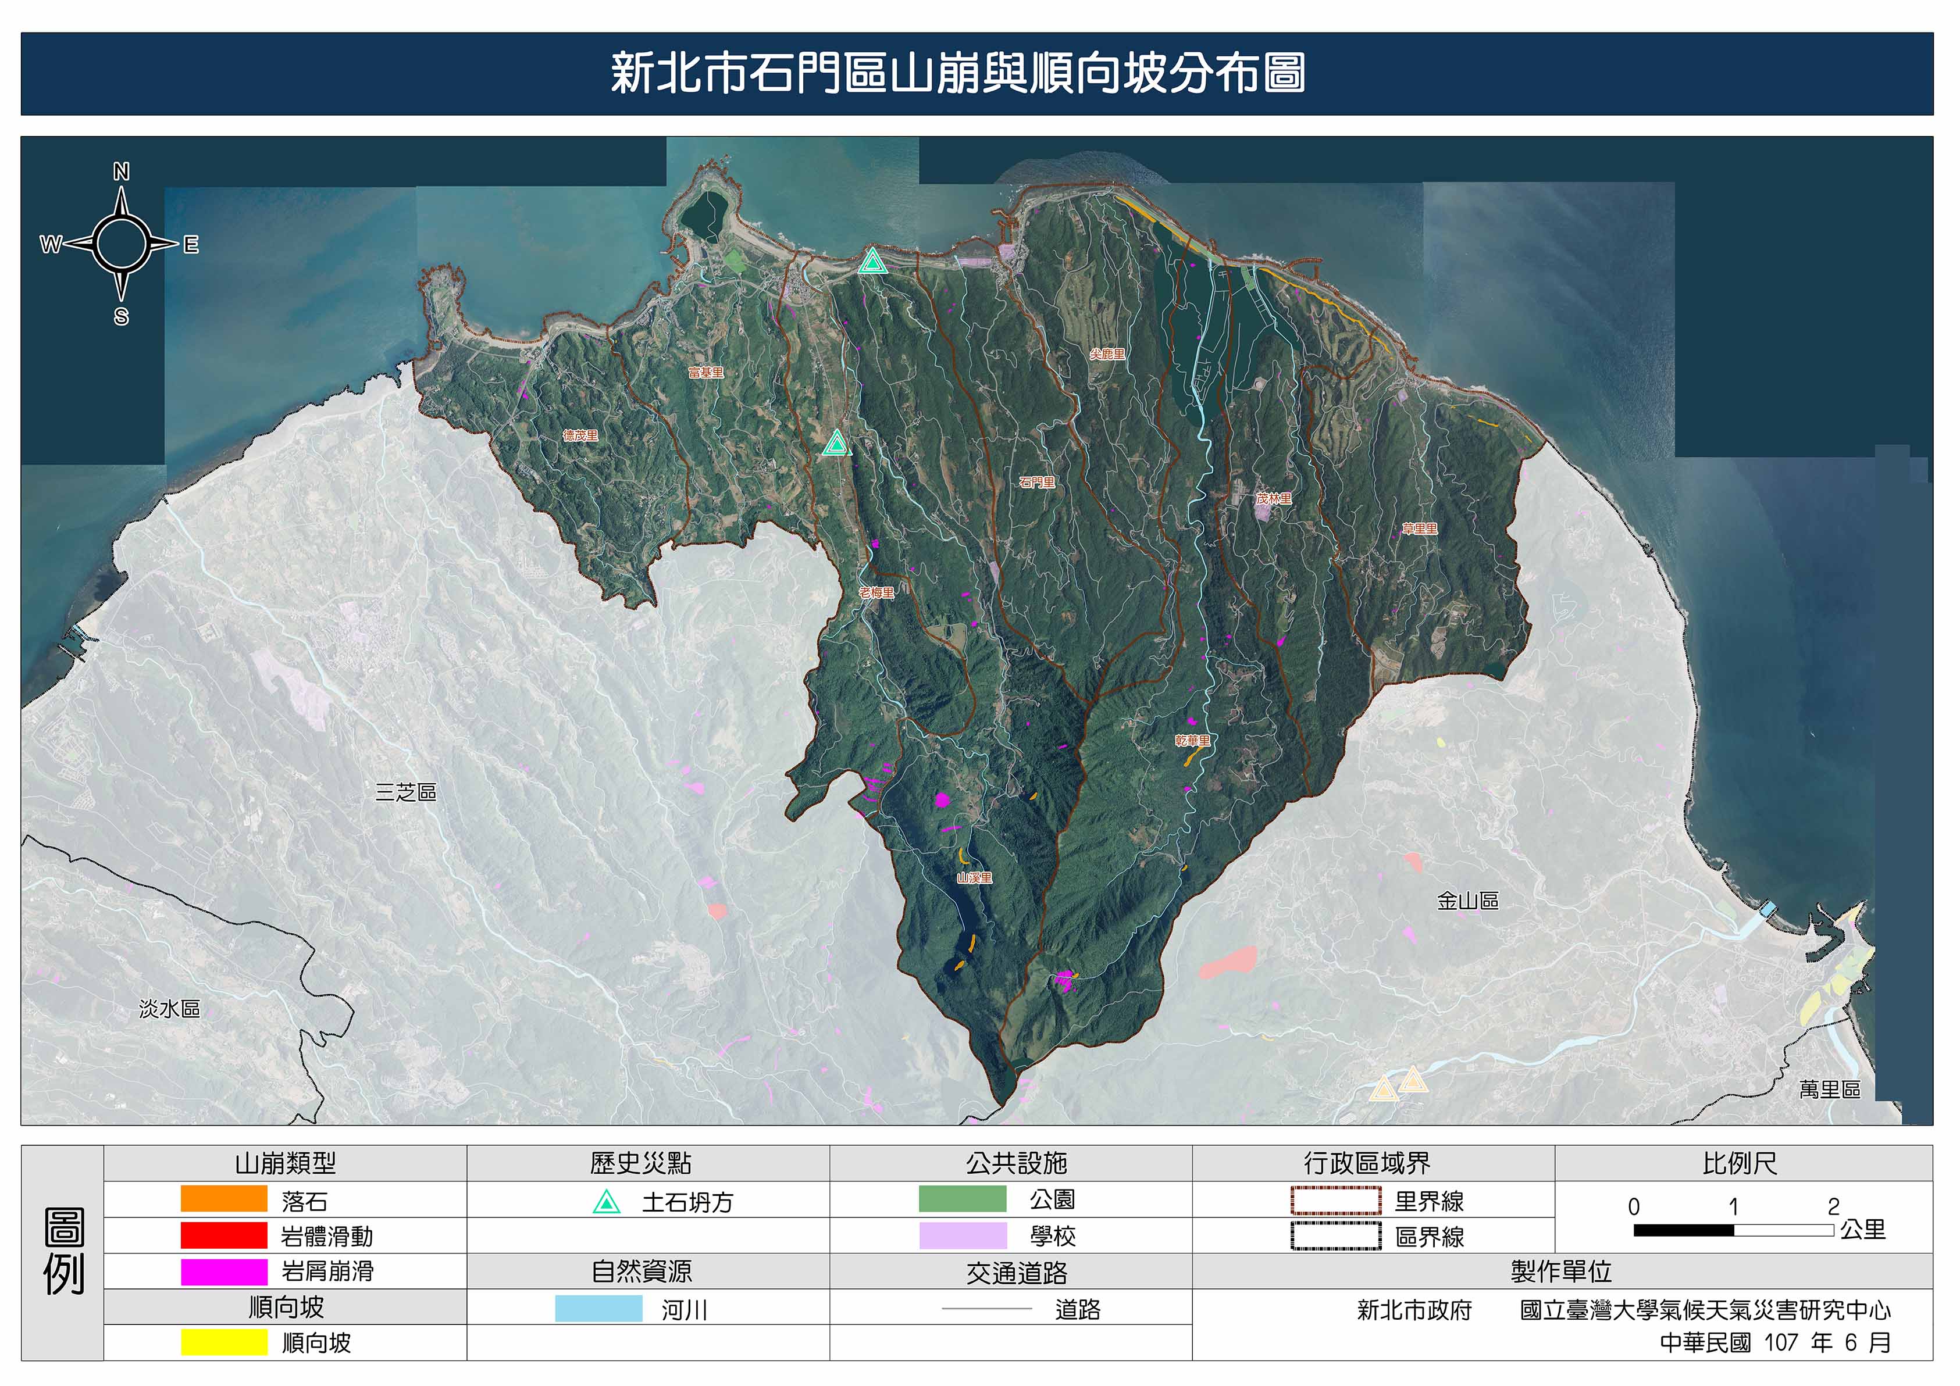Click the 富基里 village label
Viewport: 1960px width, 1386px height.
pyautogui.click(x=705, y=372)
